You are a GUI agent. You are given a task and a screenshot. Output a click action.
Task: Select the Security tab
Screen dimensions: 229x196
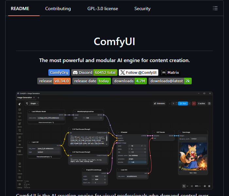[142, 8]
